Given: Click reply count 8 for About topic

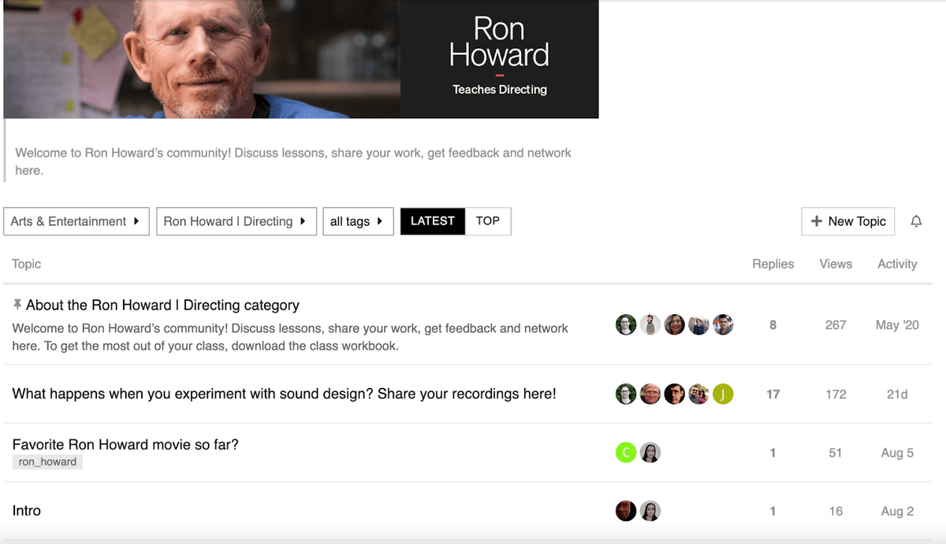Looking at the screenshot, I should tap(773, 324).
